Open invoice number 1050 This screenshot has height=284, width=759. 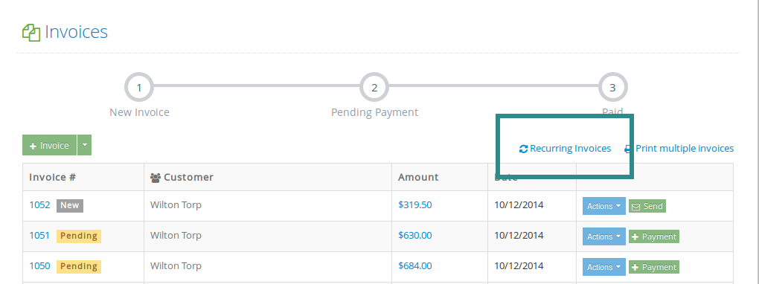click(x=39, y=266)
